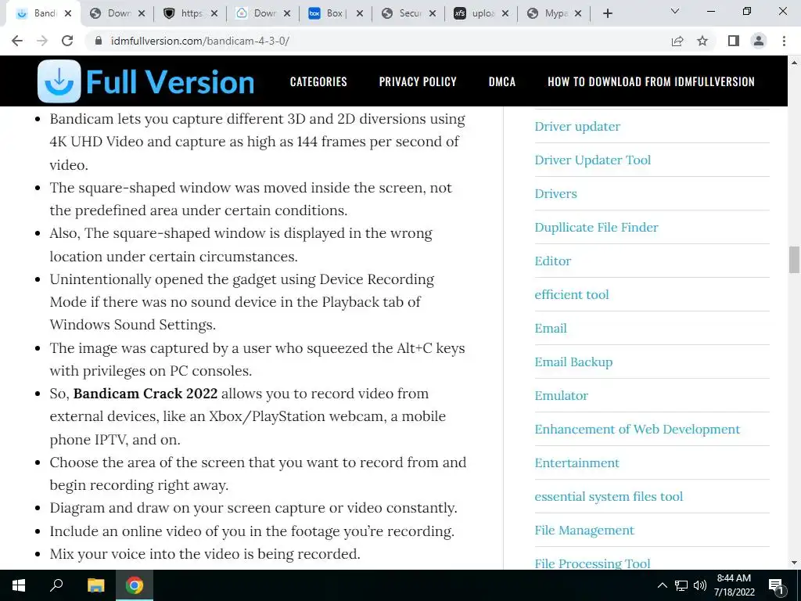The image size is (801, 601).
Task: Click Chrome icon in taskbar
Action: 135,585
